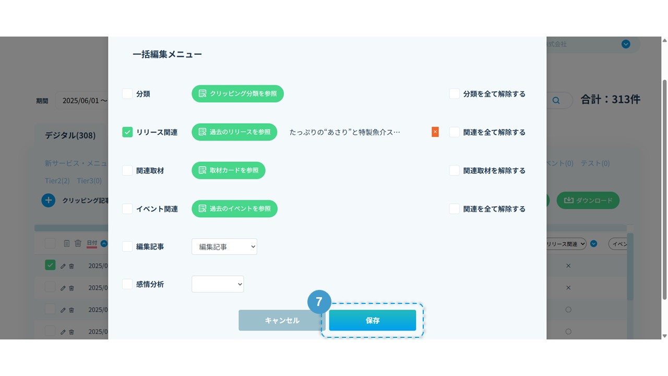Click the キャンセル button
668x376 pixels.
tap(282, 320)
